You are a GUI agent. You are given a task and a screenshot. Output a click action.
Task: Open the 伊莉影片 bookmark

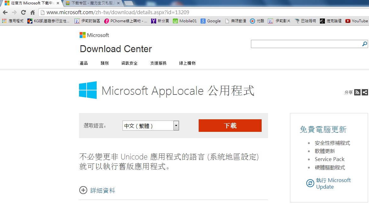click(279, 21)
